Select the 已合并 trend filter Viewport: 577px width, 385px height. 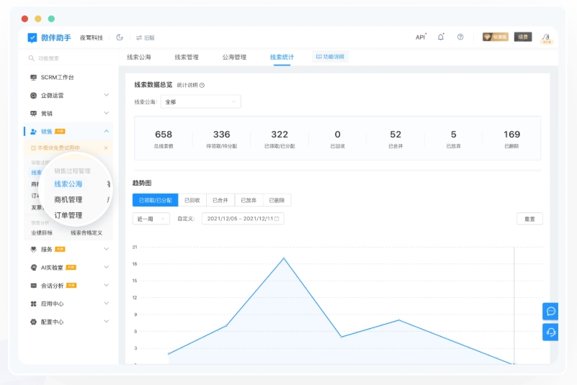[220, 200]
